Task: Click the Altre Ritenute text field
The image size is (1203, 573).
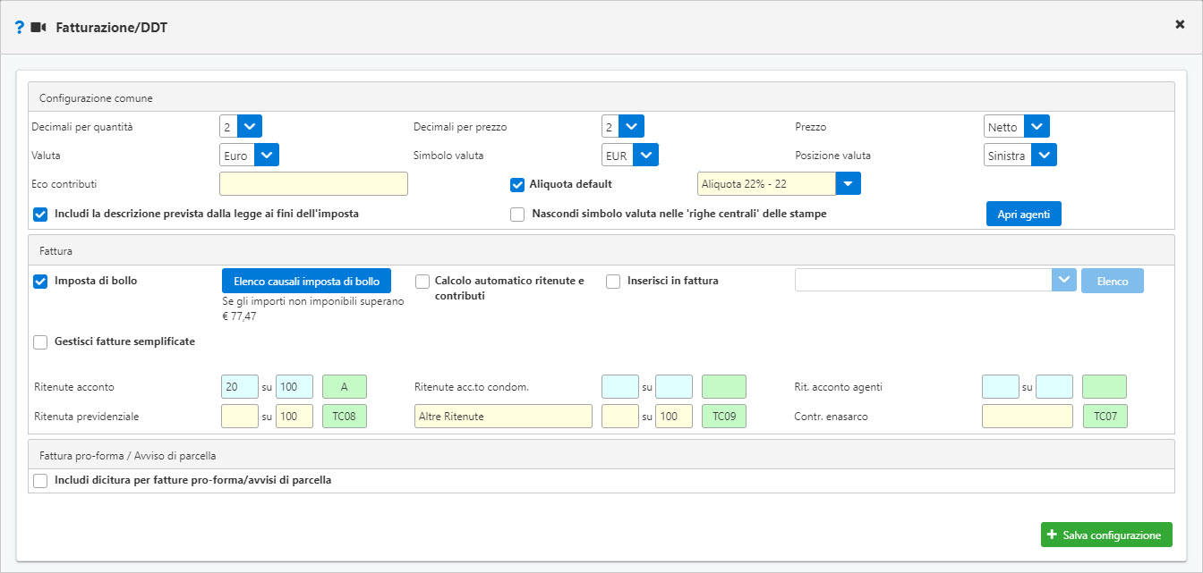Action: click(x=502, y=416)
